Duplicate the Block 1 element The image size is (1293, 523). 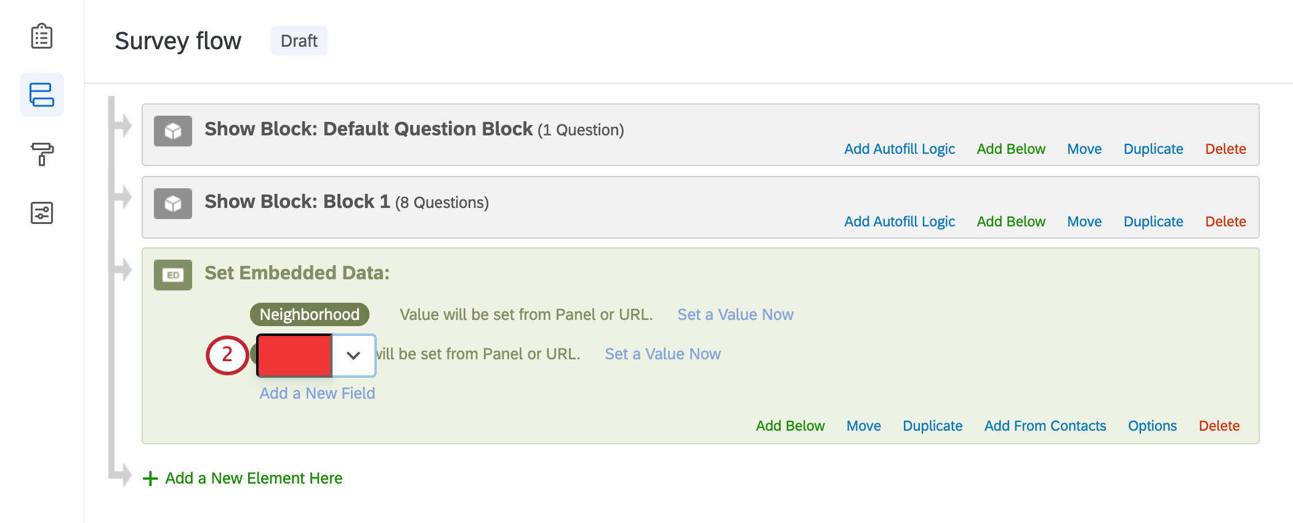1153,222
